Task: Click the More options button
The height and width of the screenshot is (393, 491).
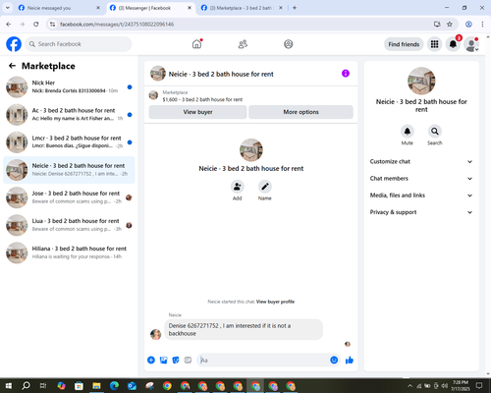Action: pyautogui.click(x=300, y=112)
